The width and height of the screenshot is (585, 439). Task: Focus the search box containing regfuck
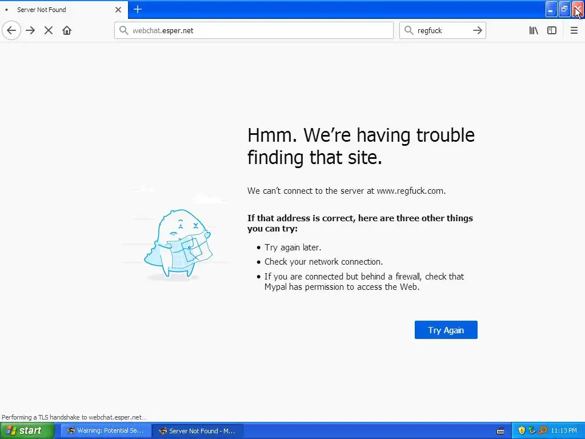(443, 30)
